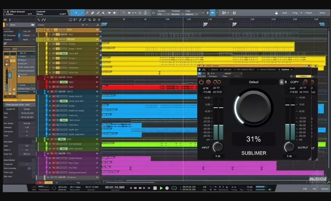The image size is (331, 201).
Task: Switch to the 3 - SPL Vitalizer plugin tab
Action: click(x=244, y=69)
